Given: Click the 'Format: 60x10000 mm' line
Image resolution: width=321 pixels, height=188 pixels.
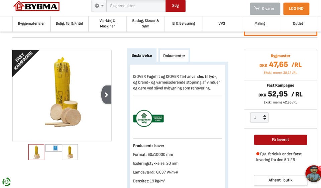Looking at the screenshot, I should pyautogui.click(x=153, y=155).
